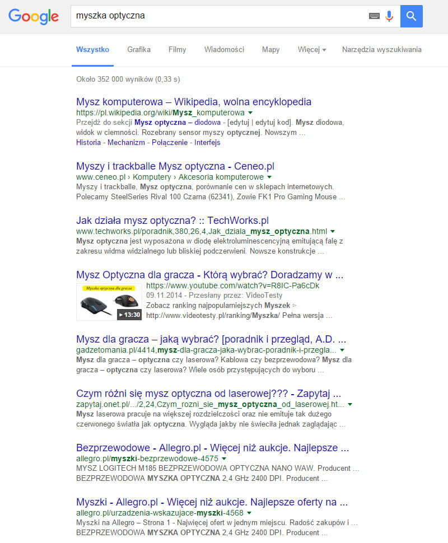
Task: Open the Wikipedia Mysz komputerowa result
Action: [x=194, y=102]
